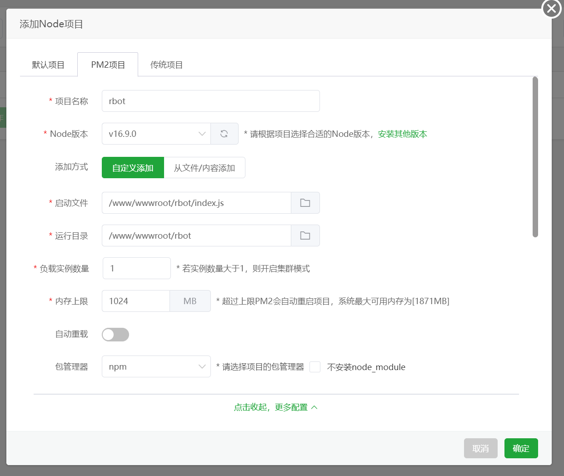This screenshot has height=476, width=564.
Task: Click the 项目名称 input showing rbot
Action: [210, 101]
